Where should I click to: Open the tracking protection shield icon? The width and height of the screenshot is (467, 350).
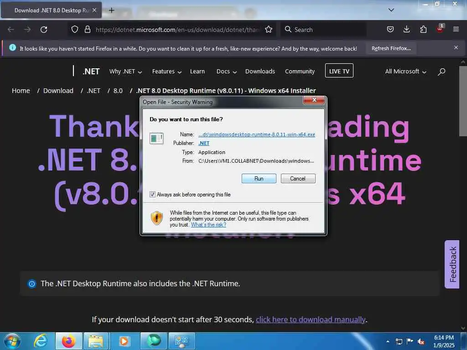(75, 30)
